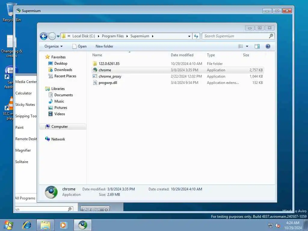Open Calculator from Start menu
Viewport: 308px width, 231px height.
23,93
